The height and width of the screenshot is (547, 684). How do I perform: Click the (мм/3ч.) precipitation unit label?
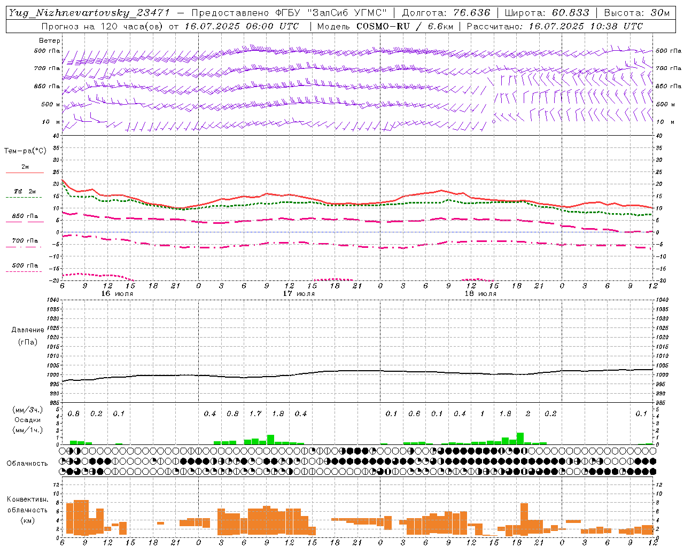tap(28, 410)
